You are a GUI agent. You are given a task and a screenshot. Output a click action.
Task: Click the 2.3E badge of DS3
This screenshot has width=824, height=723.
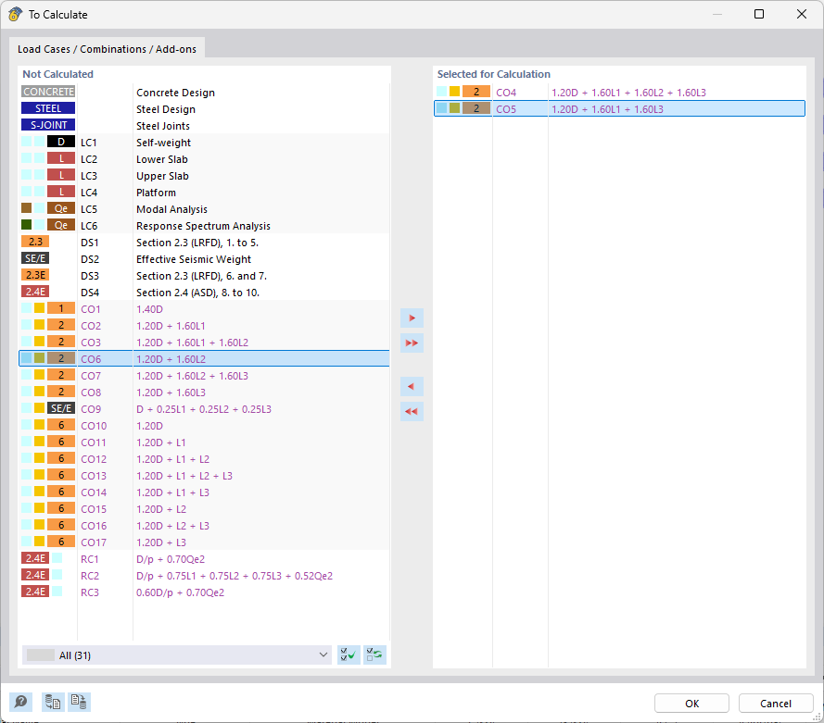coord(35,275)
